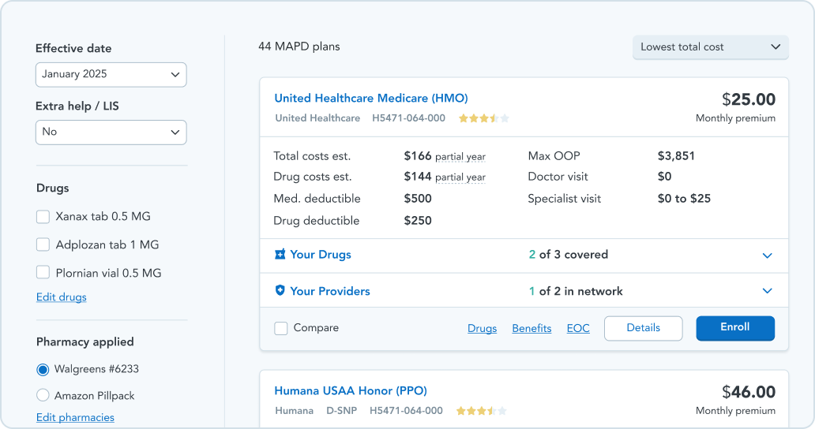Click the $46.00 monthly premium amount
This screenshot has width=815, height=429.
(x=749, y=392)
